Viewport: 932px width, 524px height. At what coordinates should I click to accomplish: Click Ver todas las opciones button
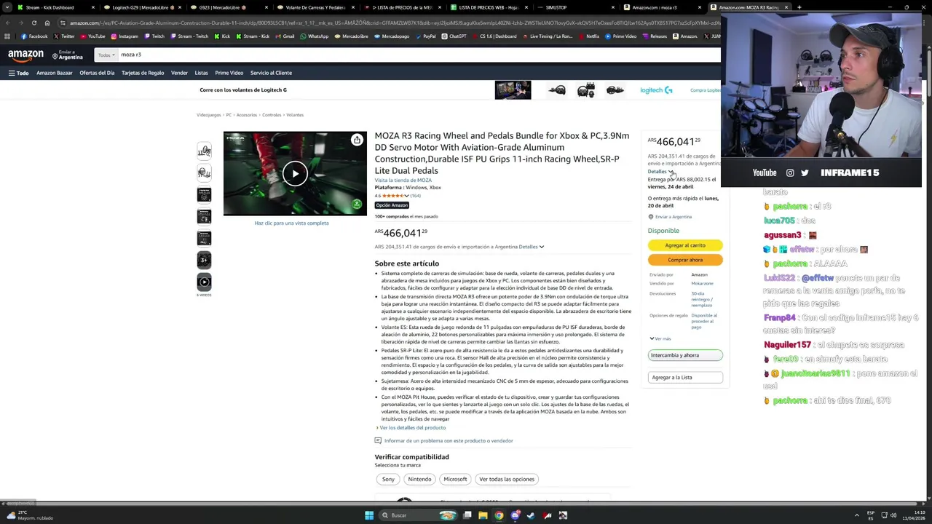pos(507,479)
